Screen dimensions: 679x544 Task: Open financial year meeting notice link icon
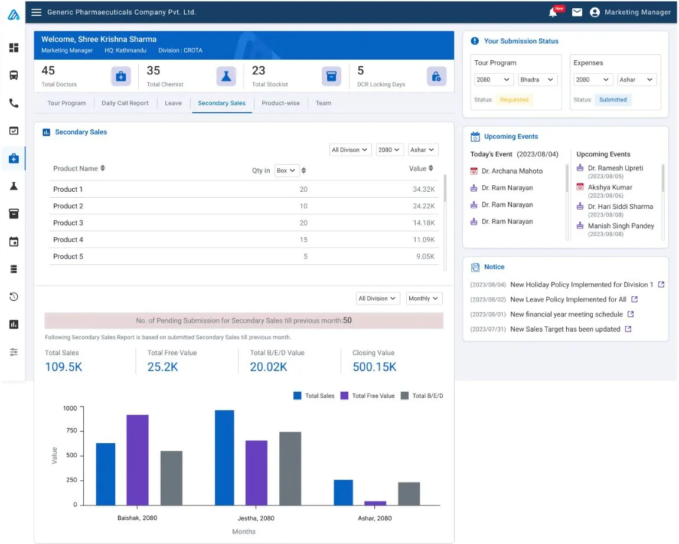(631, 314)
